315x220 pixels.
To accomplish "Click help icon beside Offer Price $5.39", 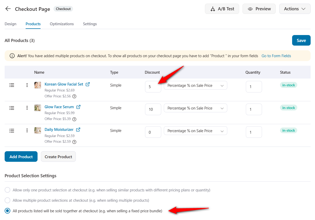I will [74, 119].
